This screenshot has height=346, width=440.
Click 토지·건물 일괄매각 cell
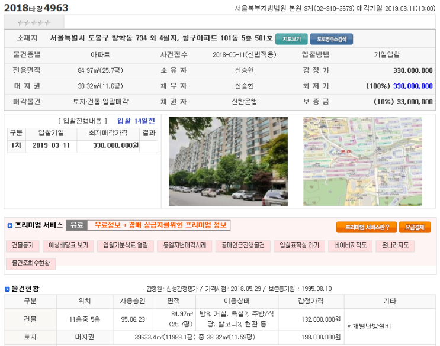point(101,102)
